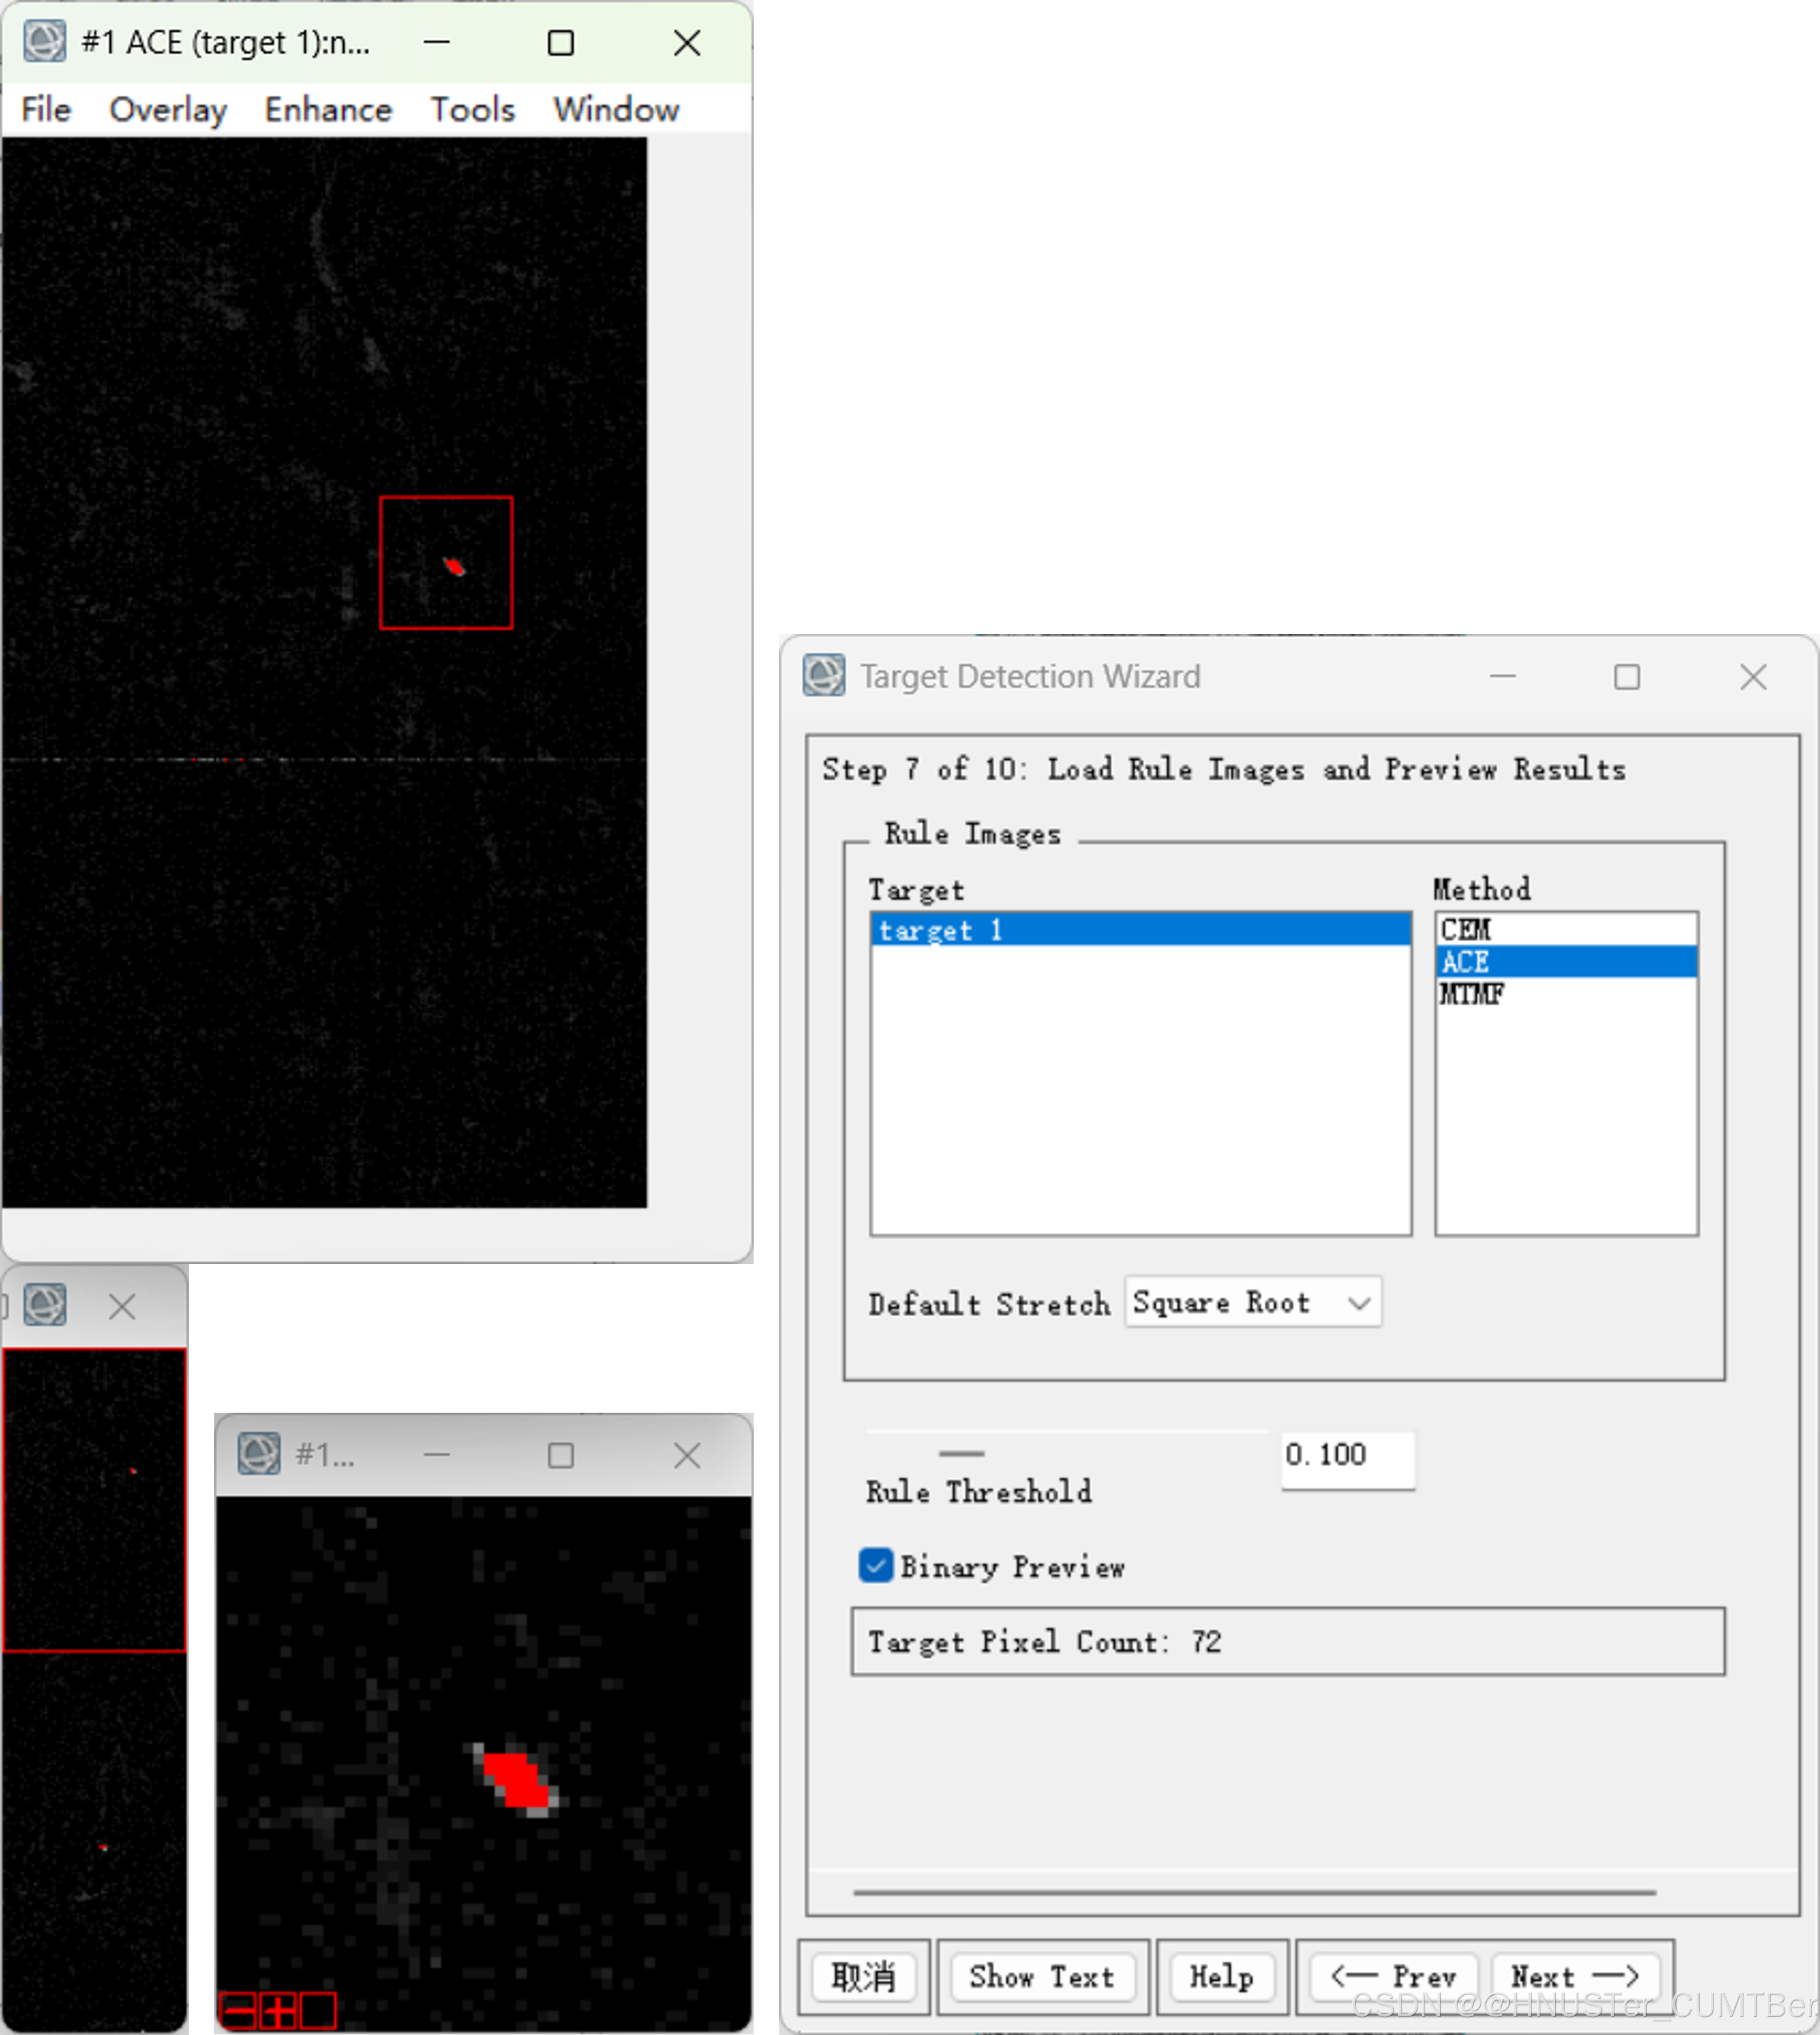Click the Next button in wizard
The height and width of the screenshot is (2035, 1820).
point(1574,1976)
